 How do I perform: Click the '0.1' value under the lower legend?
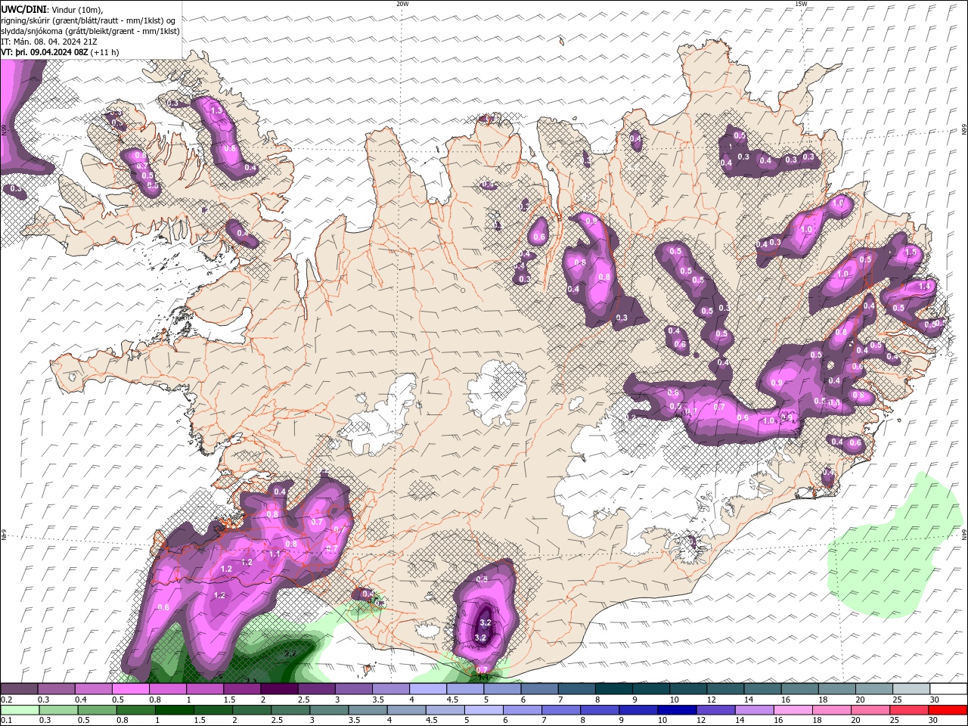(x=6, y=721)
